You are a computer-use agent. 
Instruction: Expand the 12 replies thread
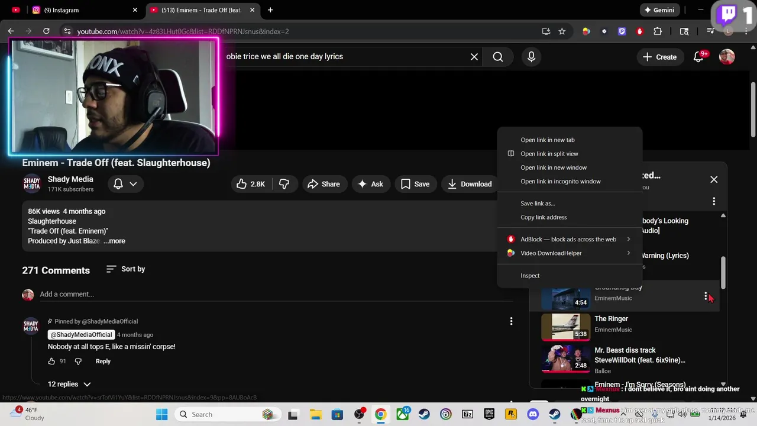(69, 384)
